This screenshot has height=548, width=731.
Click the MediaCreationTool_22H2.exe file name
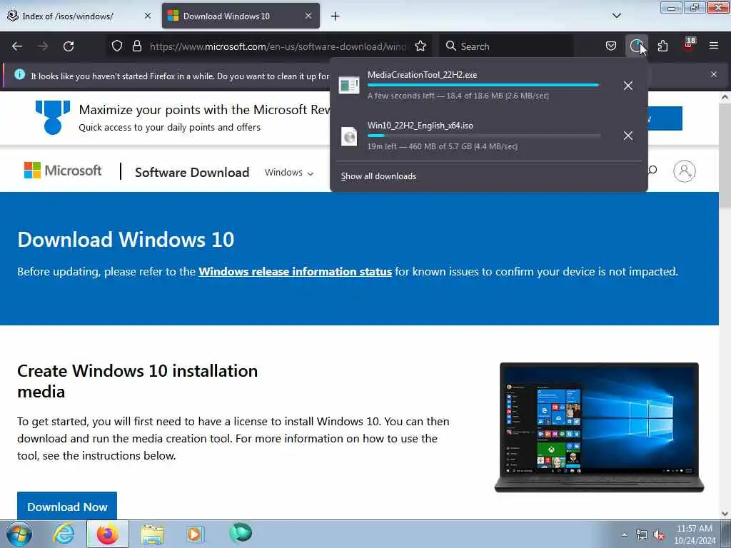(x=423, y=75)
